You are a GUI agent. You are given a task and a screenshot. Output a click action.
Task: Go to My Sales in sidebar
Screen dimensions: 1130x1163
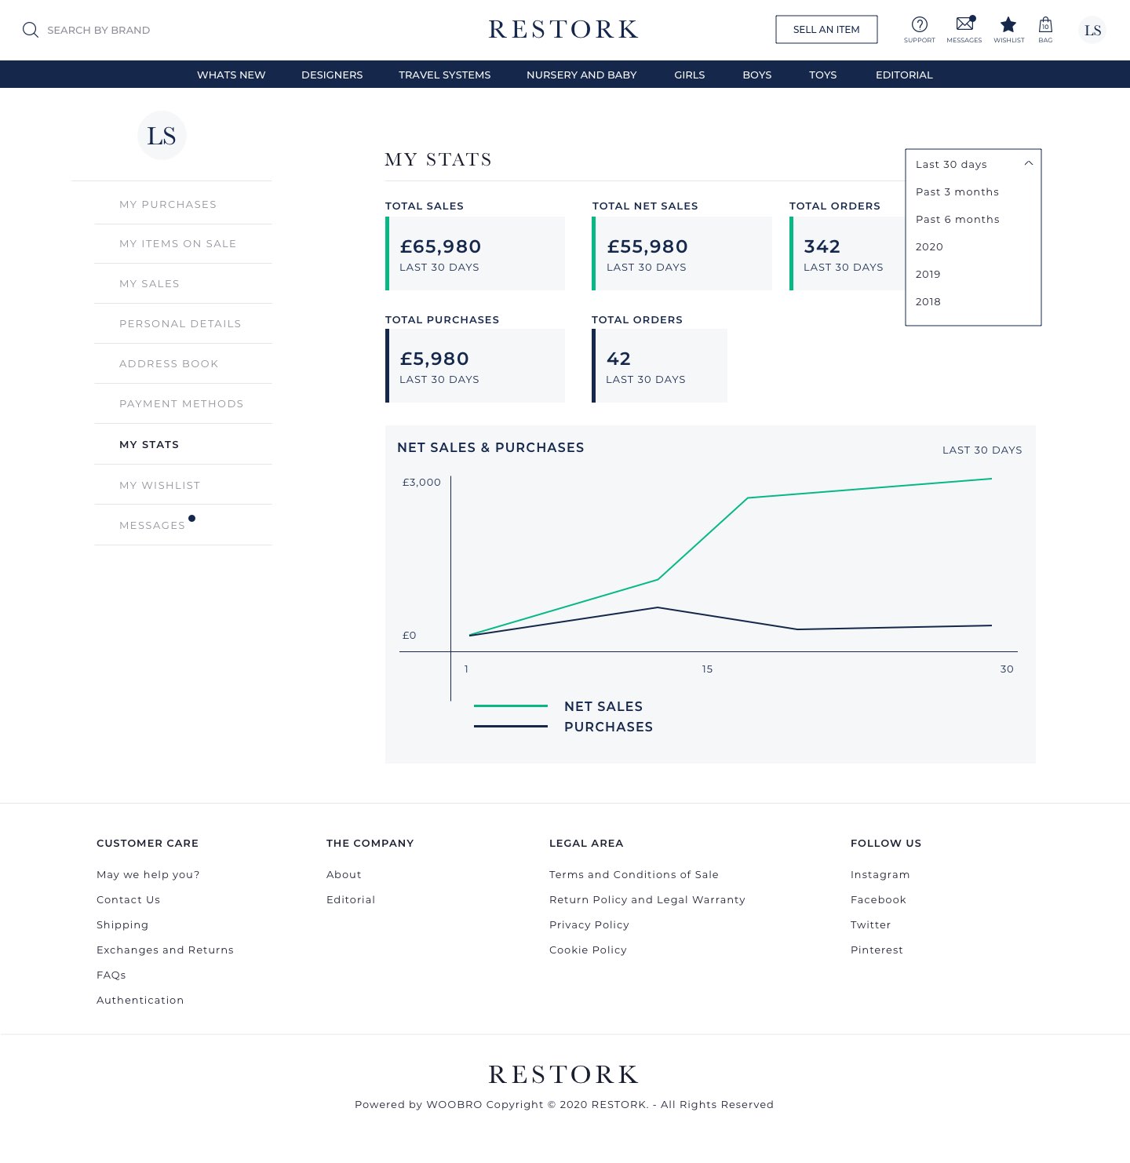[x=149, y=283]
